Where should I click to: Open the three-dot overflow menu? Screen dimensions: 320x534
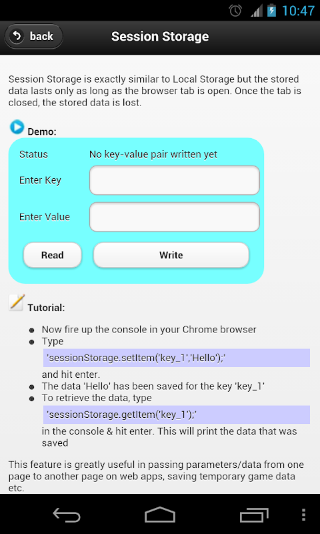(304, 515)
